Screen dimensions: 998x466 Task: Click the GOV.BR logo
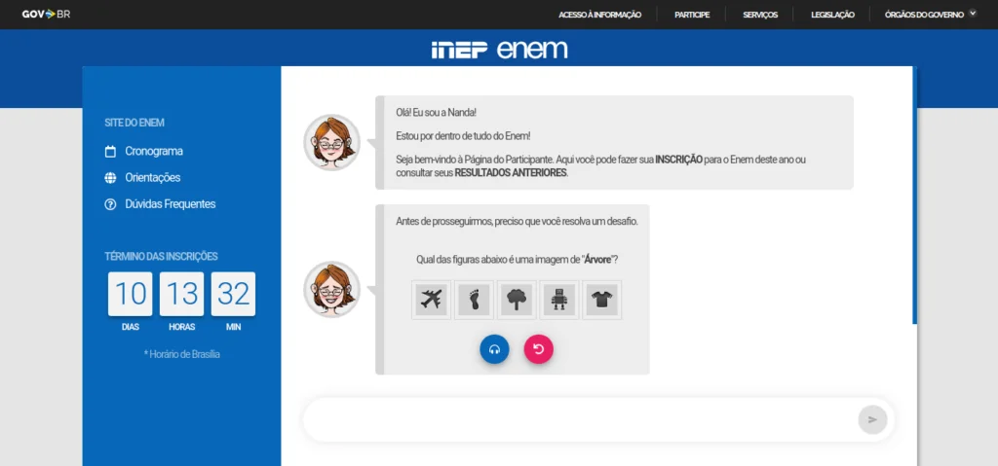tap(46, 14)
